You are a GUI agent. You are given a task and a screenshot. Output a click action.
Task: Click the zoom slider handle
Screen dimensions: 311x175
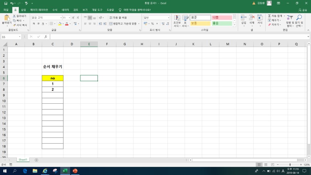[290, 165]
